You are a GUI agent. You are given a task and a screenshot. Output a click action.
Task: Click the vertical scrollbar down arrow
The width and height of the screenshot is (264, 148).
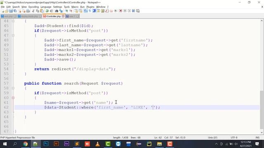262,132
